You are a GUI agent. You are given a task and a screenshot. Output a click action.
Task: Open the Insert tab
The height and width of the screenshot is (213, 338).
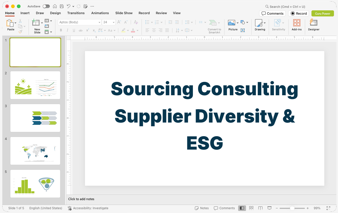tap(25, 13)
